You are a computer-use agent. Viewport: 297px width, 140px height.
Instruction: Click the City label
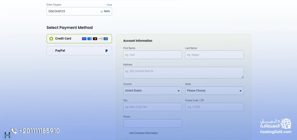pyautogui.click(x=125, y=100)
